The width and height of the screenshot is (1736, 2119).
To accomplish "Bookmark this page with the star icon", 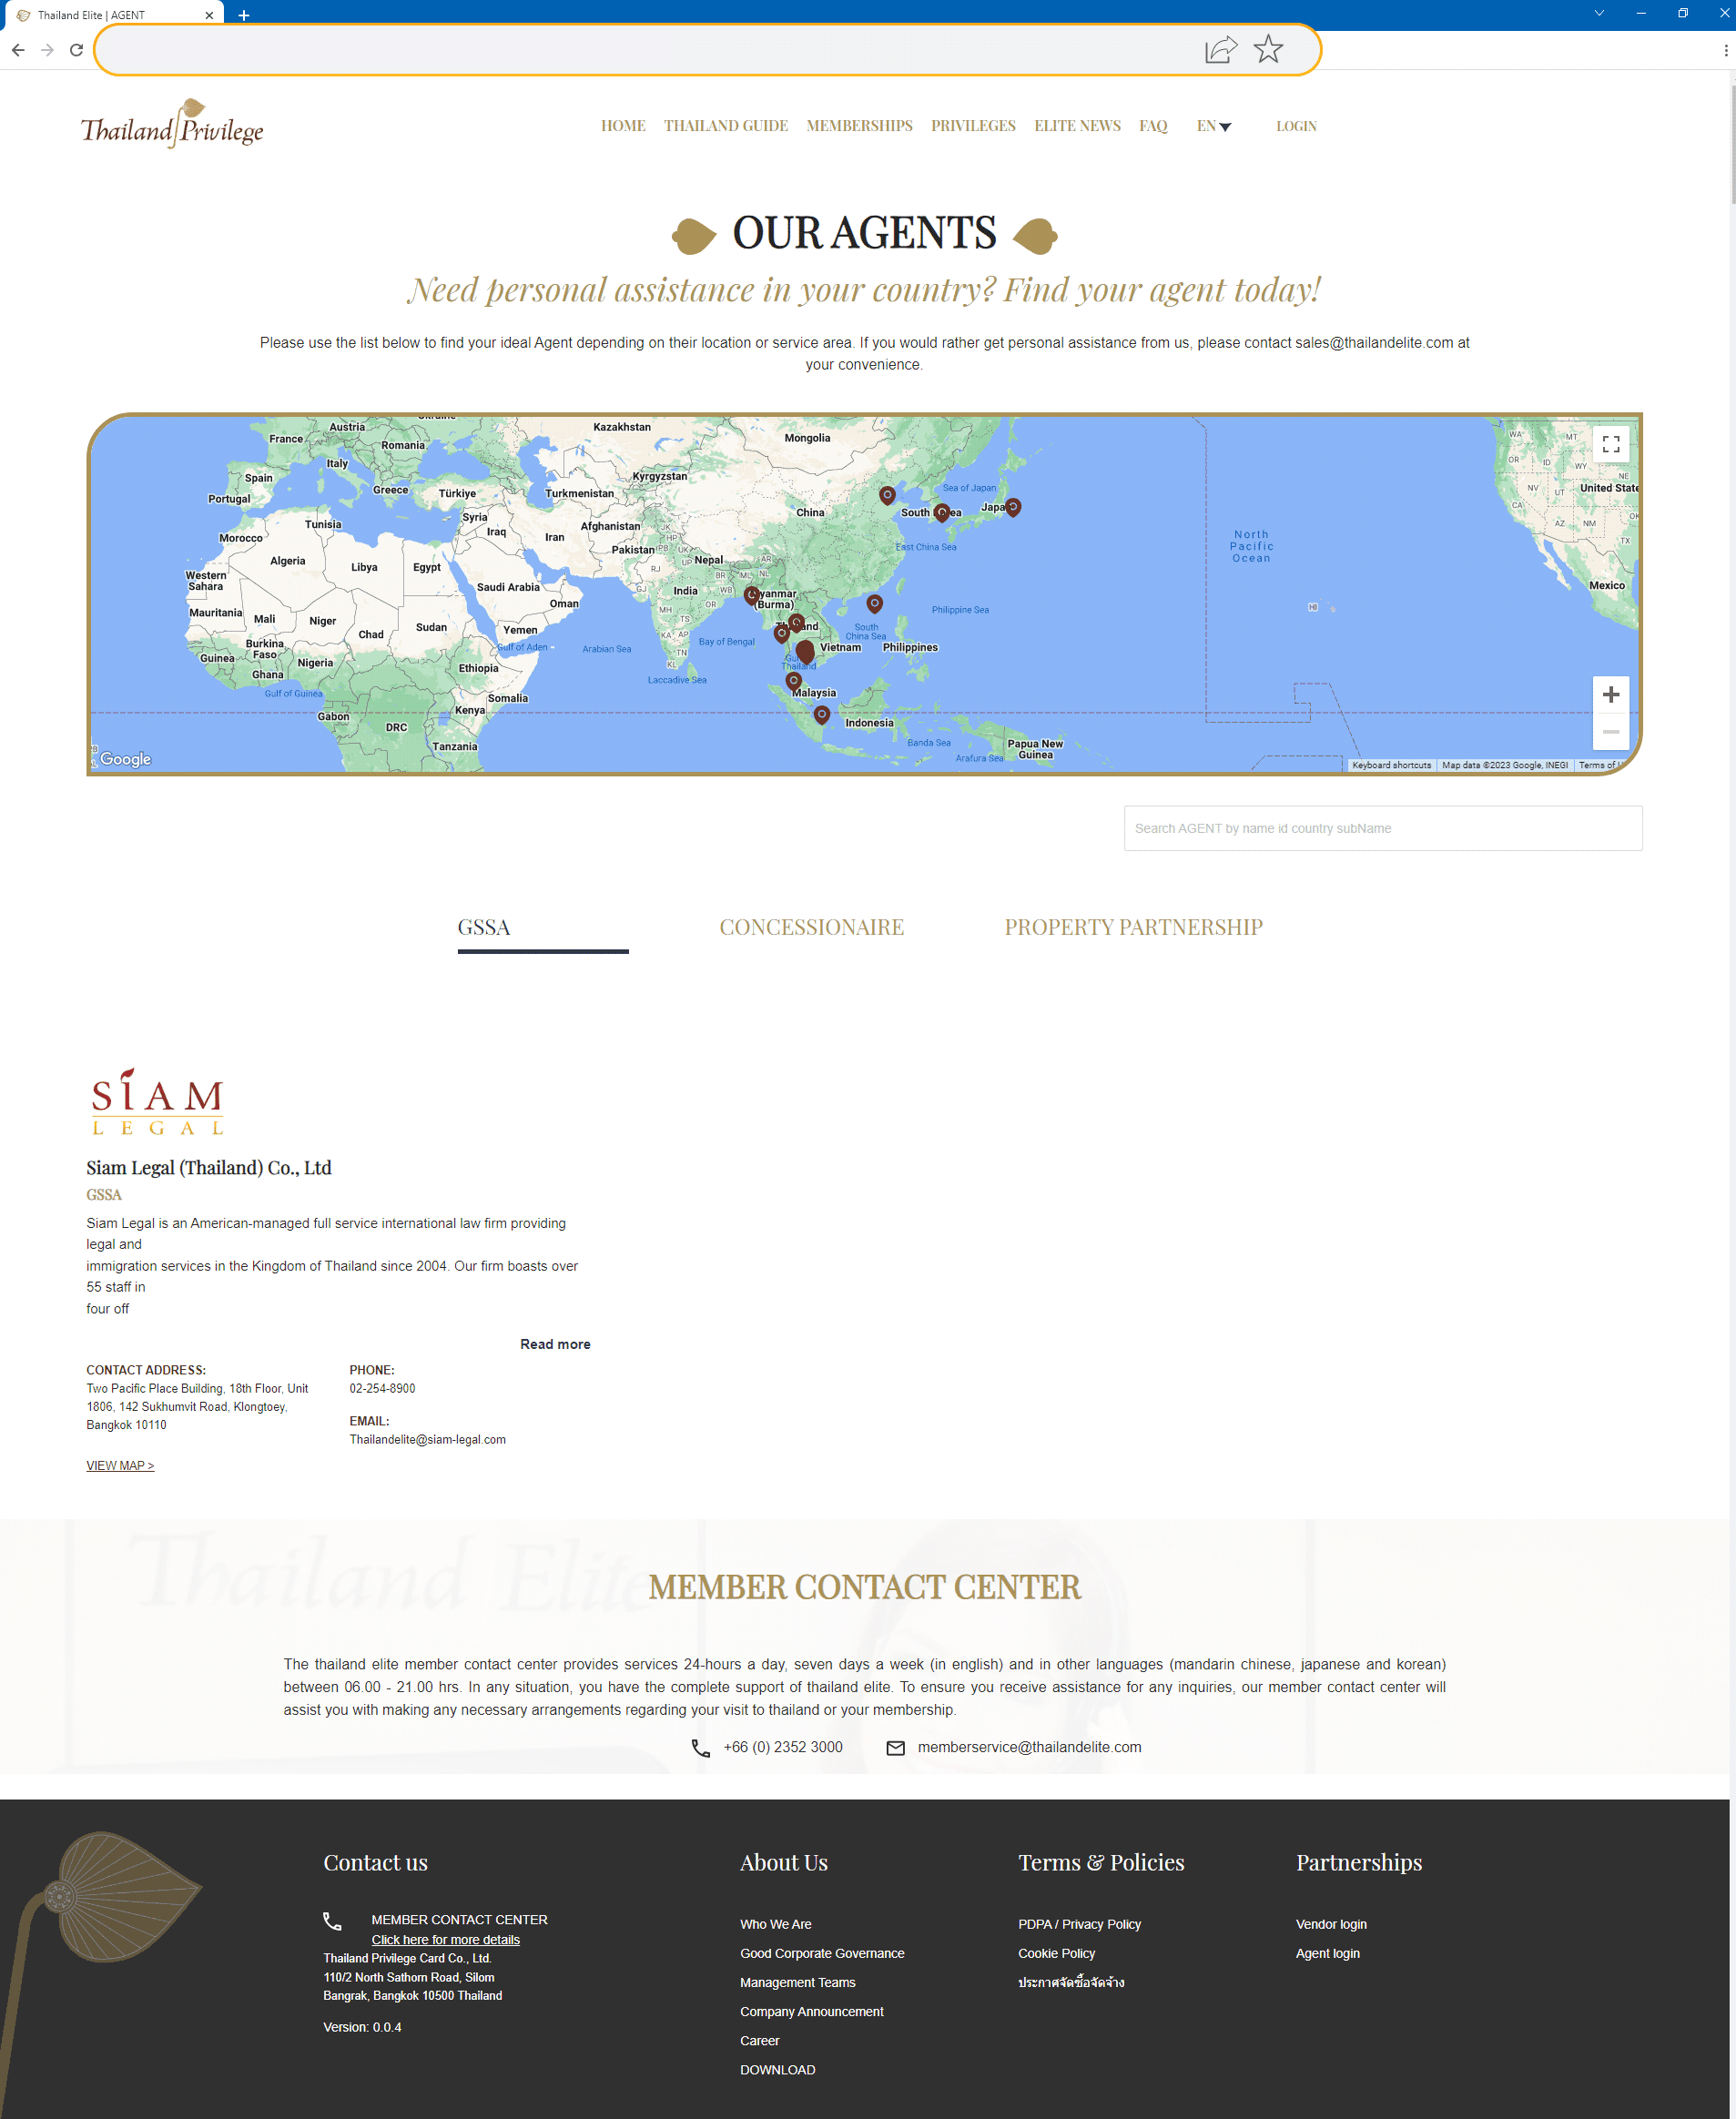I will tap(1268, 49).
